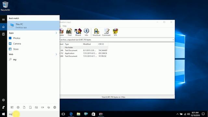Open the Notebook icon in search sidebar
Image resolution: width=208 pixels, height=117 pixels.
[x=4, y=34]
